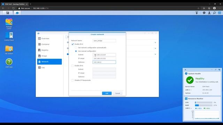This screenshot has width=223, height=125.
Task: Open browser settings ellipsis menu
Action: click(220, 8)
